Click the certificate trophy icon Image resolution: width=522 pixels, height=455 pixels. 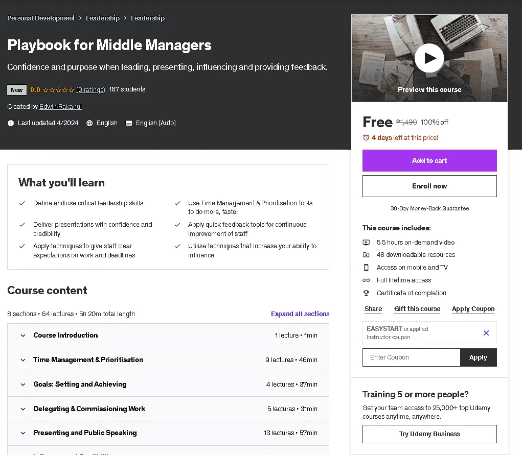point(366,293)
